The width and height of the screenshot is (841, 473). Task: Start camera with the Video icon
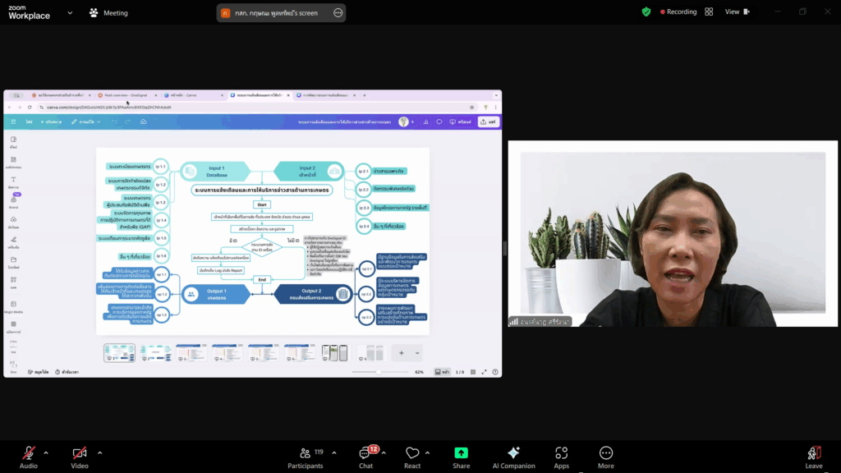pyautogui.click(x=80, y=453)
